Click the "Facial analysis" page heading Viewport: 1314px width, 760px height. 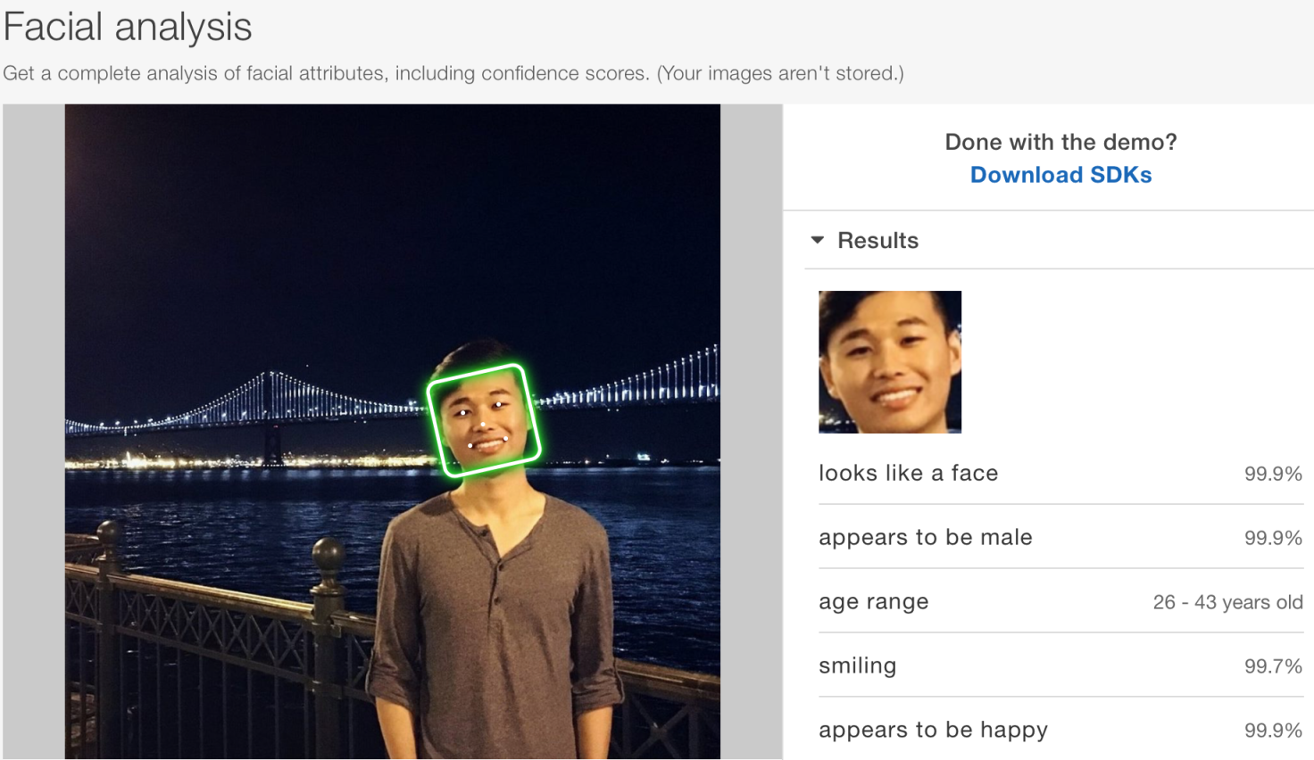click(128, 27)
